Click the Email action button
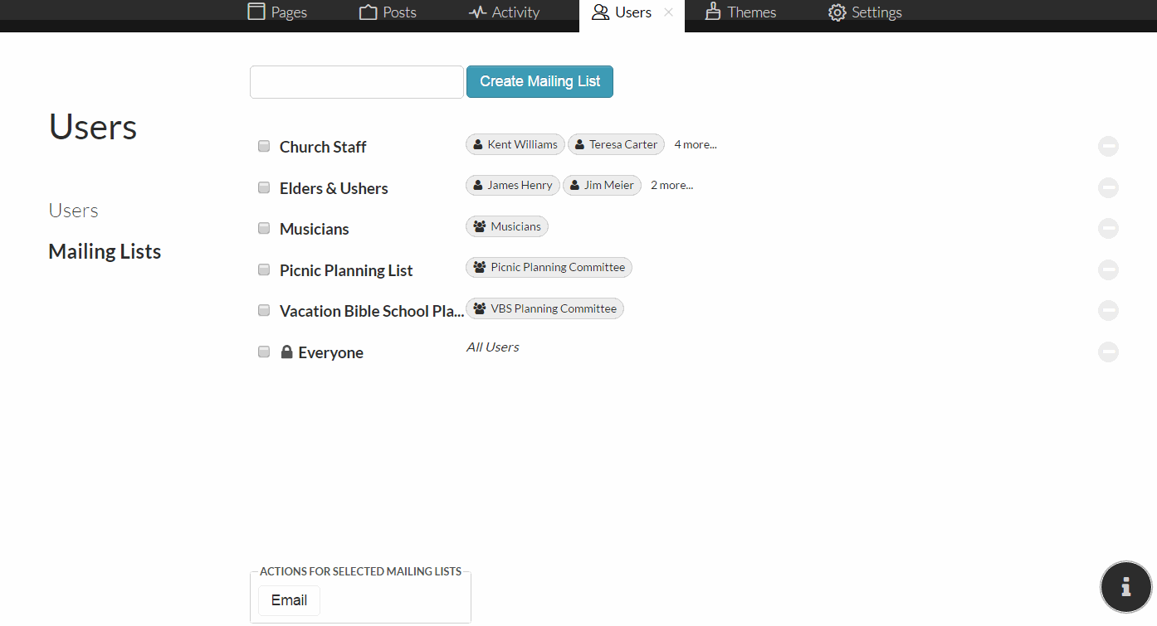Screen dimensions: 1157x626 tap(288, 599)
